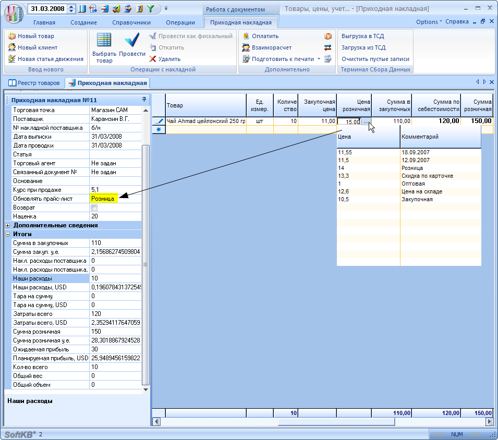Click the yellow document icon left of the funnel
Screen dimensions: 498x440
coord(139,9)
